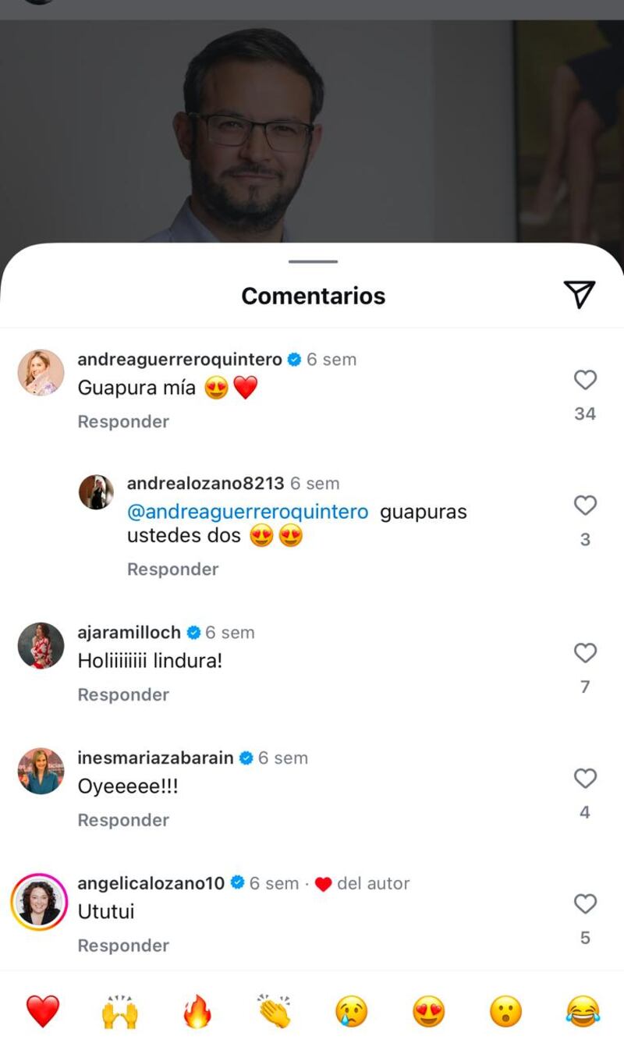Send raised hands emoji reaction

click(x=120, y=1011)
